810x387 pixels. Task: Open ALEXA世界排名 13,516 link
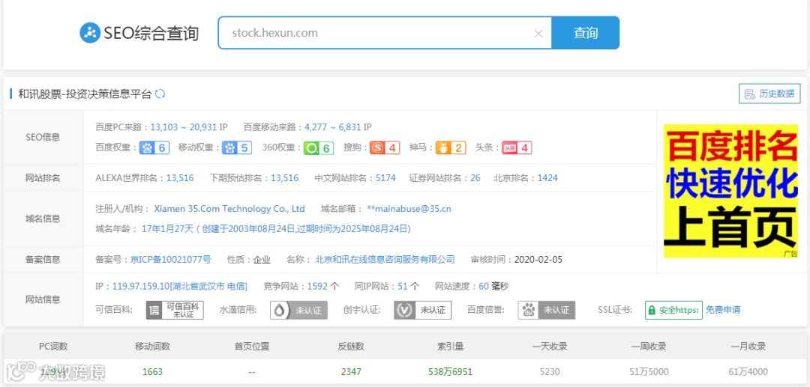pos(180,178)
